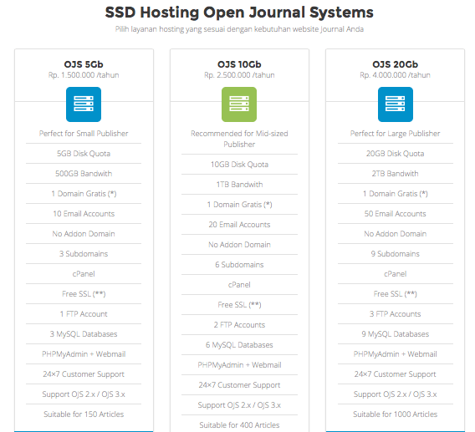Screen dimensions: 475x432
Task: Click the '50 Email Accounts' row
Action: pos(396,214)
